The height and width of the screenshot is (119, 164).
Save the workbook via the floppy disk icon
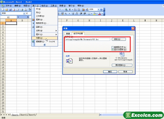click(10, 10)
